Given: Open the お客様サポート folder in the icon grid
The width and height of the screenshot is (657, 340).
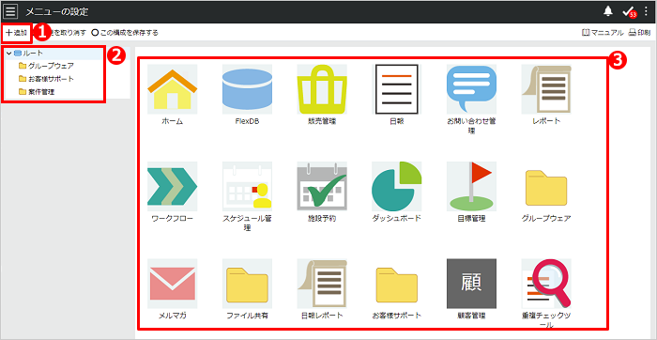Looking at the screenshot, I should pyautogui.click(x=397, y=284).
